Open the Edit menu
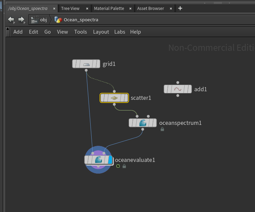The image size is (255, 212). coord(34,32)
